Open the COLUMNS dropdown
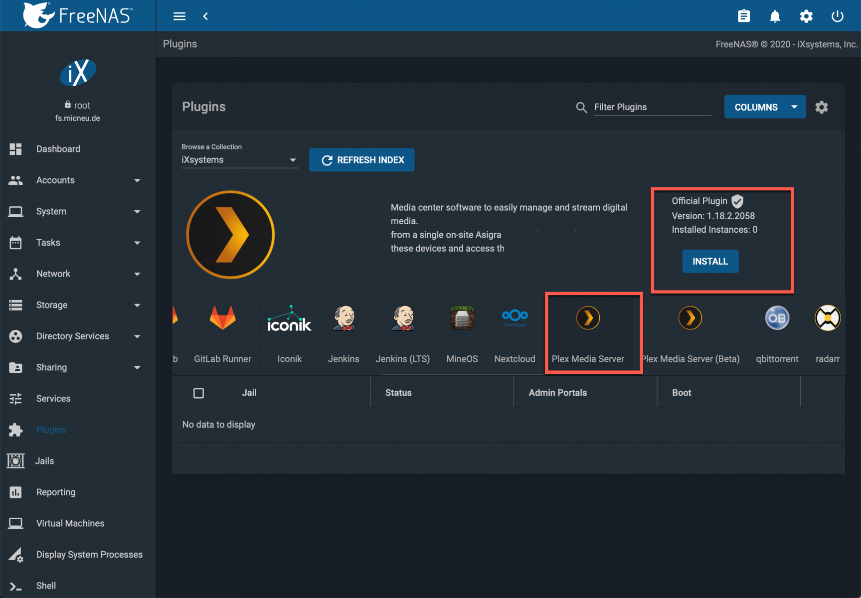Viewport: 861px width, 598px height. (765, 107)
